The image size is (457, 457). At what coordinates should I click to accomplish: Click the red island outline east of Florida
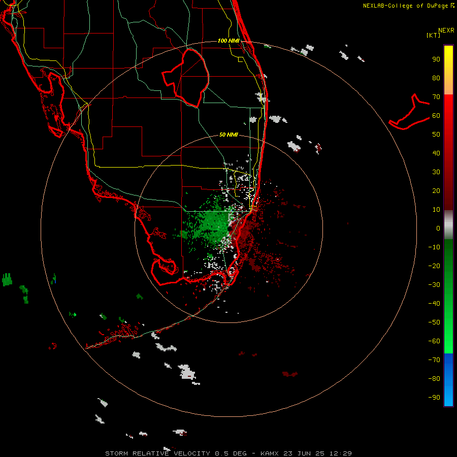click(409, 112)
